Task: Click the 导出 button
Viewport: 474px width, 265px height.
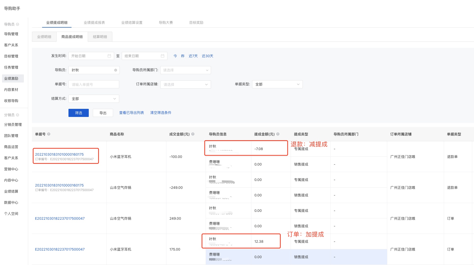Action: pos(103,113)
